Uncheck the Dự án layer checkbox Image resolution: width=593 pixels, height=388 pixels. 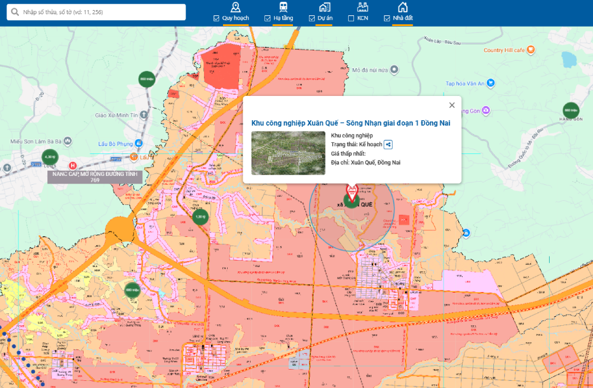(312, 19)
